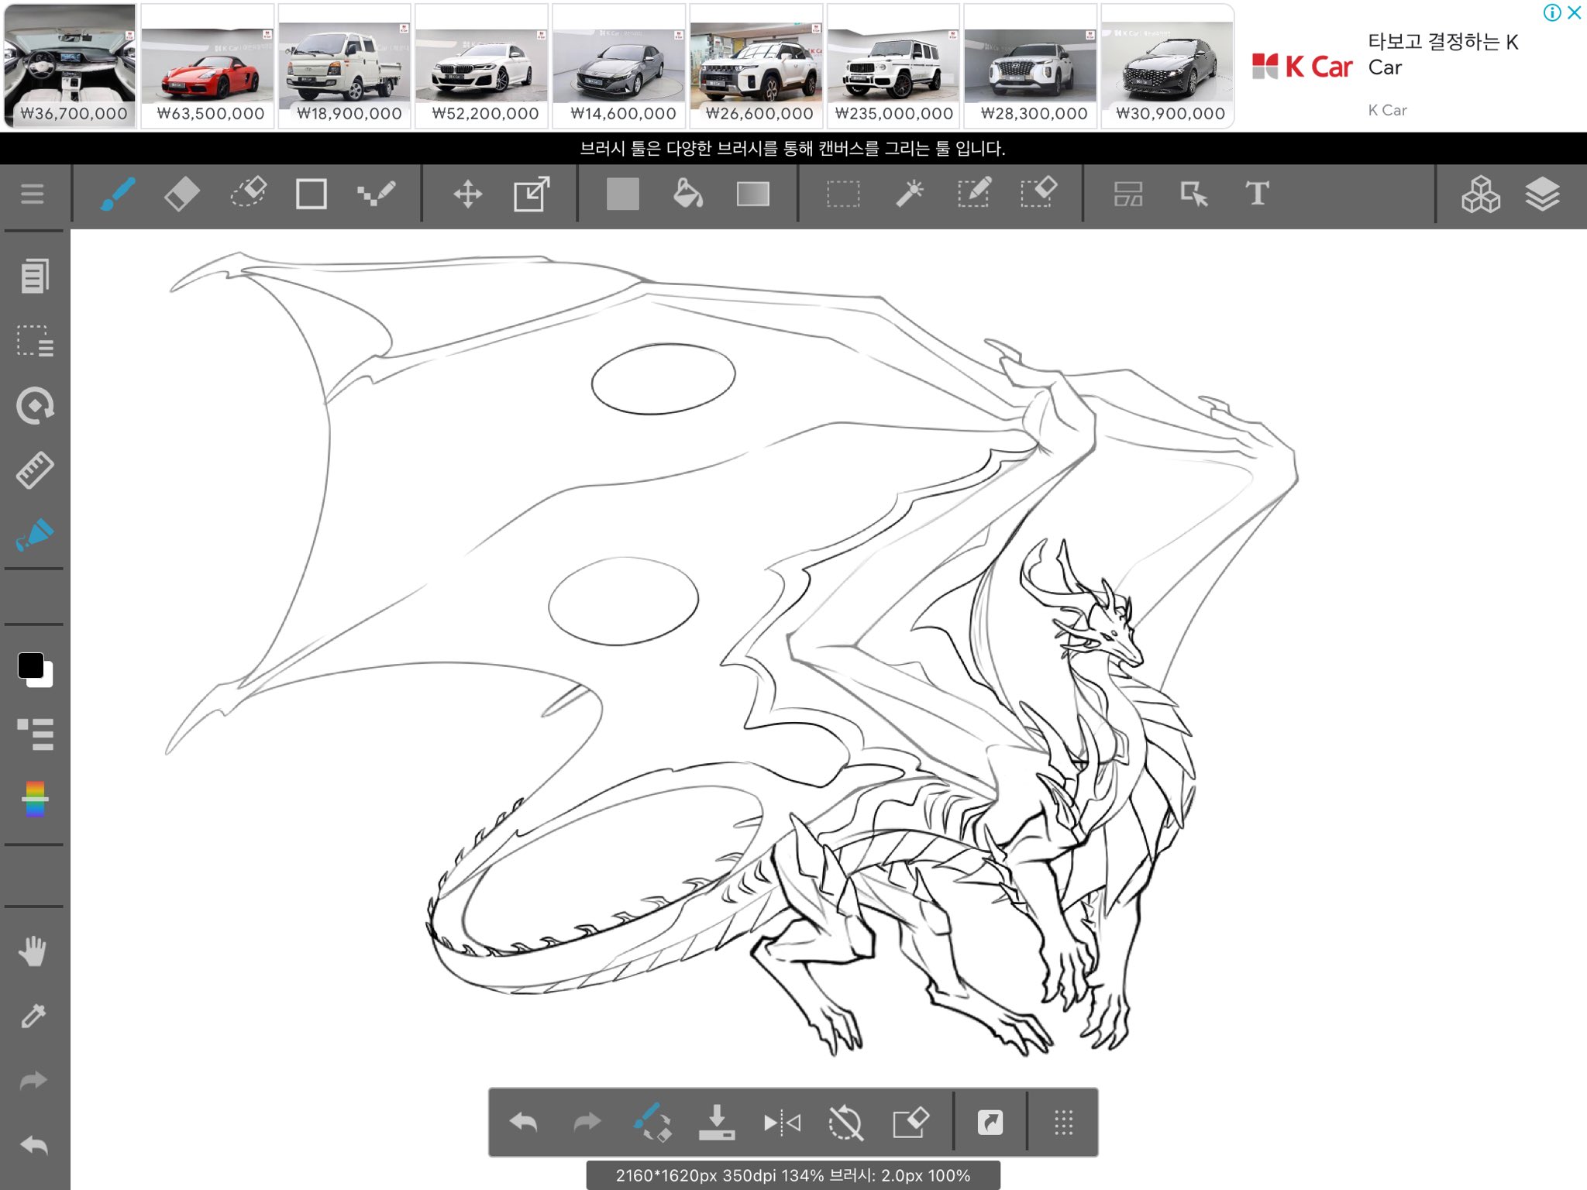Open the ₩63,500,000 red car ad thumbnail
1587x1190 pixels.
pyautogui.click(x=208, y=67)
